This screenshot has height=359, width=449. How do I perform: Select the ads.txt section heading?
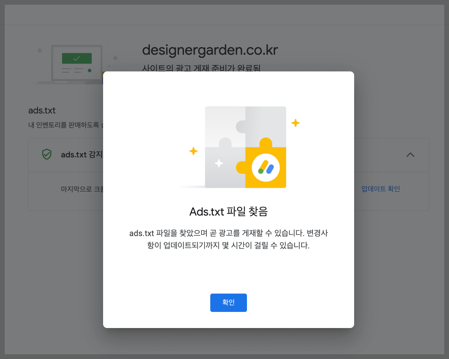pos(42,110)
